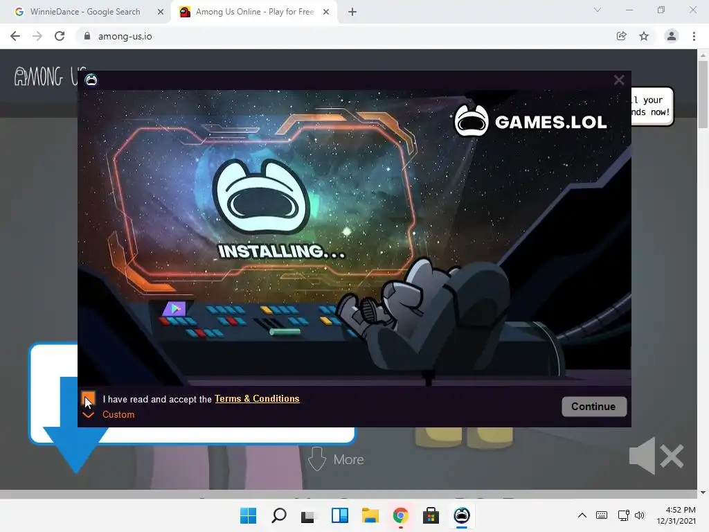Open Chrome's three-dot menu
The height and width of the screenshot is (532, 709).
click(694, 36)
